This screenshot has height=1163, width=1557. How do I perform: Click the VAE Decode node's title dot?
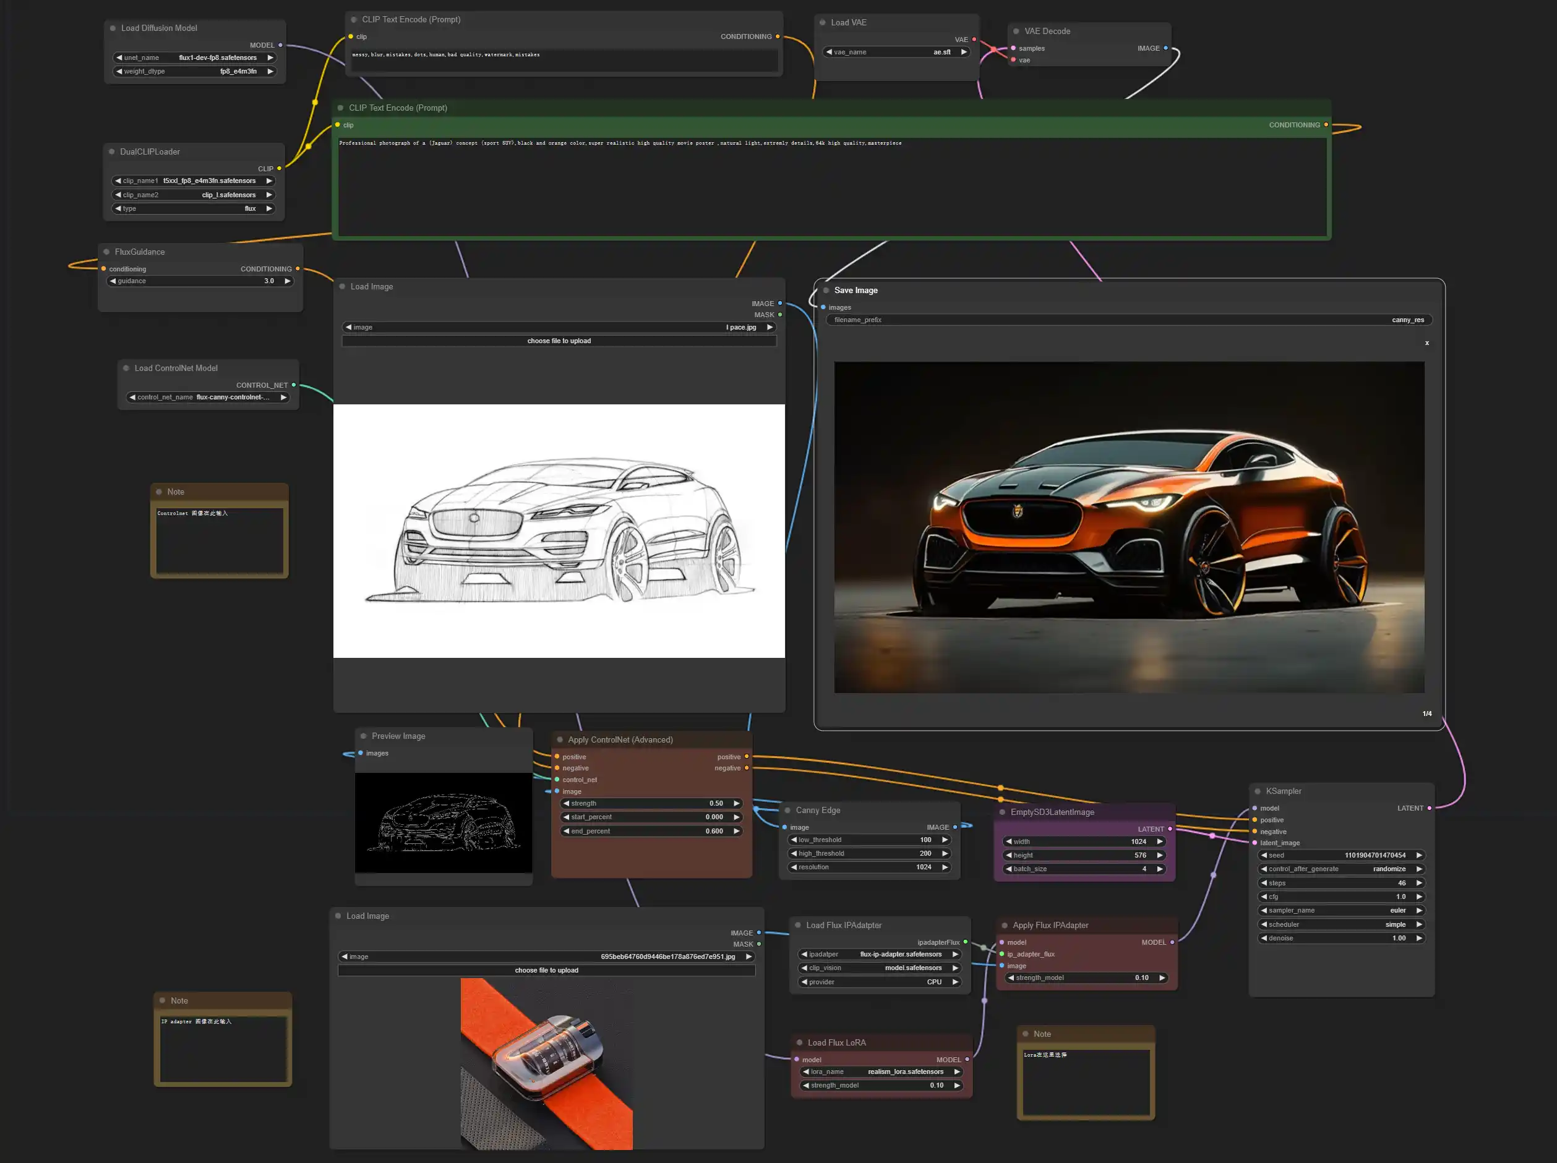pos(1016,31)
